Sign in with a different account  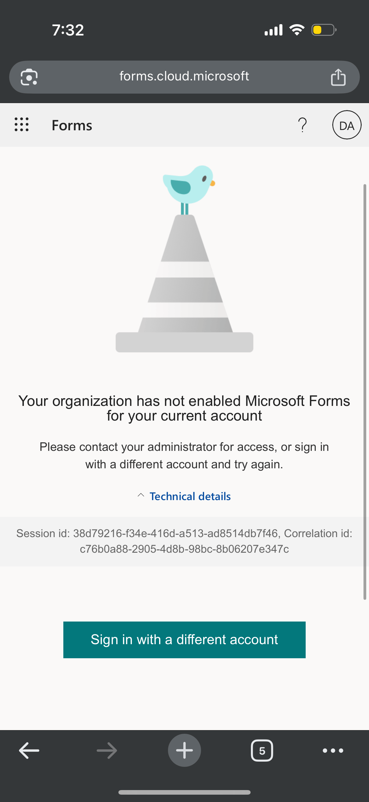click(x=184, y=640)
